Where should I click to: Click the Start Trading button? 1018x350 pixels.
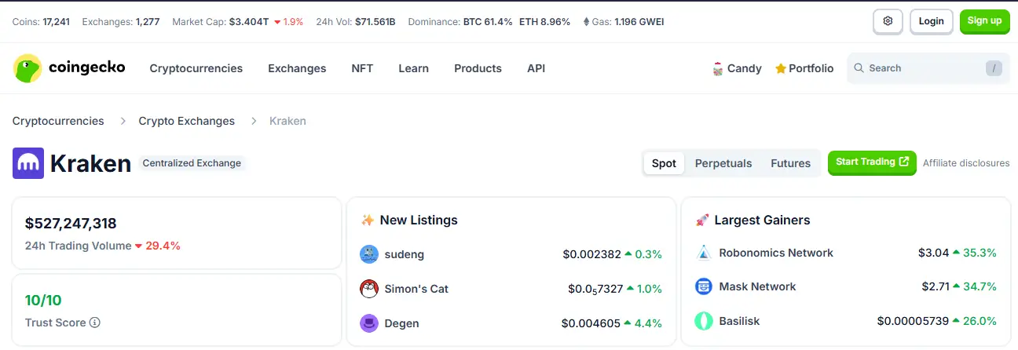click(872, 162)
